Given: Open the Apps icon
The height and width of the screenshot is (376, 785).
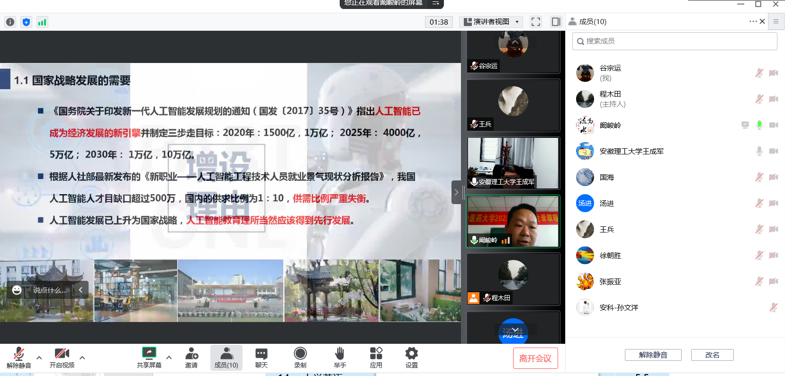Looking at the screenshot, I should coord(376,358).
